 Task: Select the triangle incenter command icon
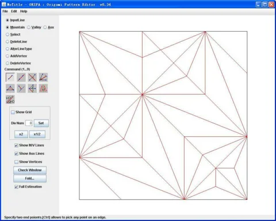pyautogui.click(x=10, y=89)
